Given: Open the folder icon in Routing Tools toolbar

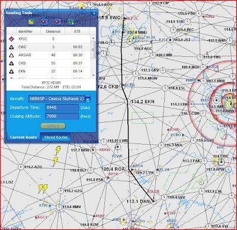Looking at the screenshot, I should (31, 21).
